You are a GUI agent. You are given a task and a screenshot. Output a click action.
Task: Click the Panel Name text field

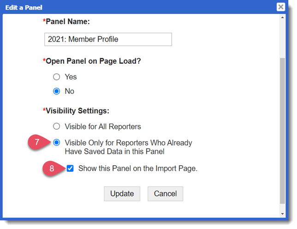click(x=108, y=40)
